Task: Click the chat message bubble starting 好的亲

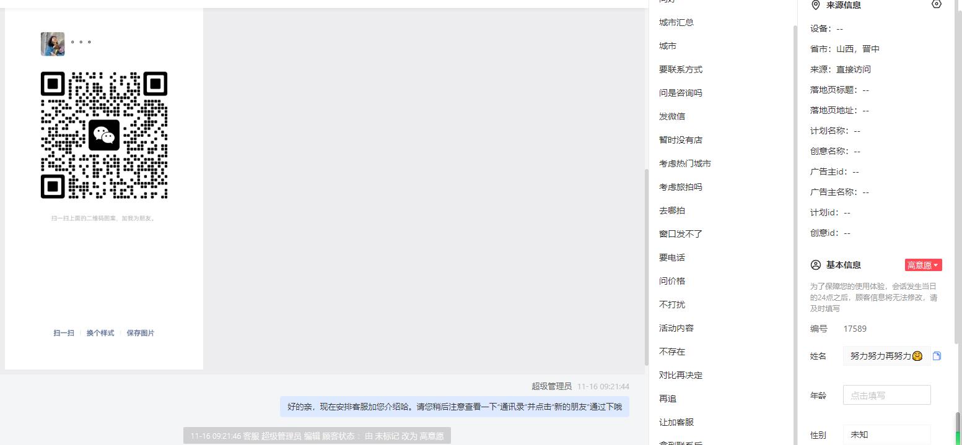Action: 455,407
